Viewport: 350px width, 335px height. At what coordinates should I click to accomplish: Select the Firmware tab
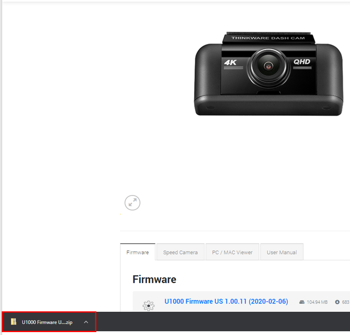pos(137,252)
